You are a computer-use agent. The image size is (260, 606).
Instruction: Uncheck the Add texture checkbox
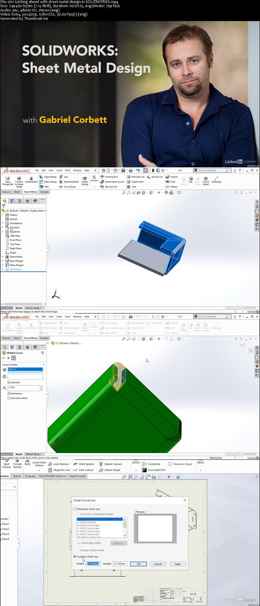[x=9, y=394]
